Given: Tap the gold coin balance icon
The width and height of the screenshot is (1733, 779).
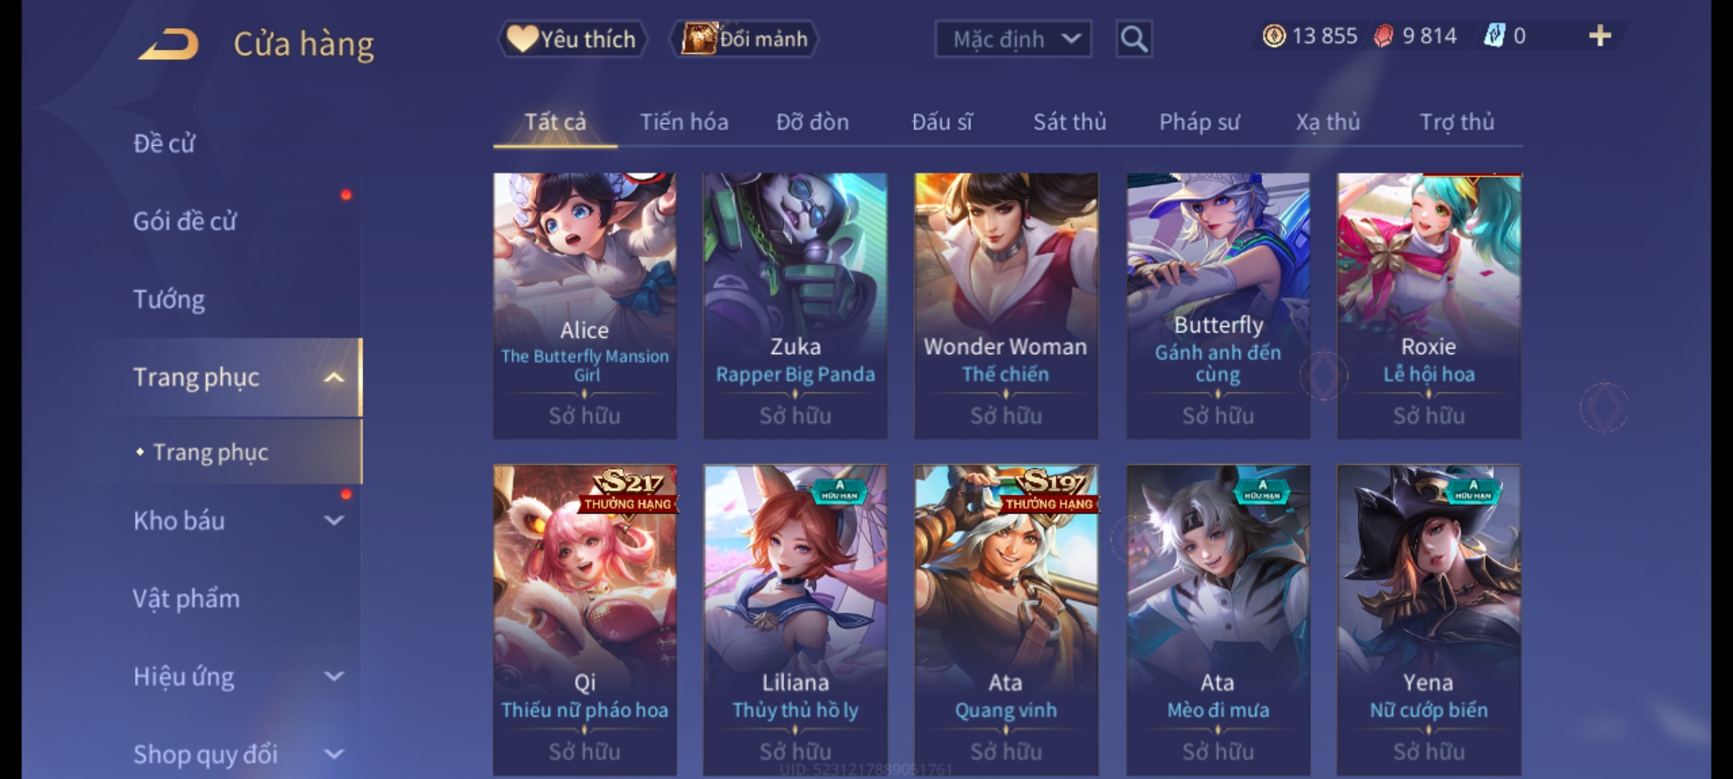Looking at the screenshot, I should pyautogui.click(x=1274, y=36).
